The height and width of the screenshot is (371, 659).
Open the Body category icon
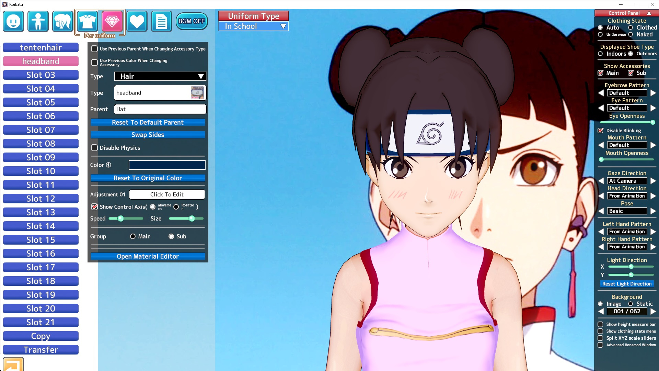(38, 21)
